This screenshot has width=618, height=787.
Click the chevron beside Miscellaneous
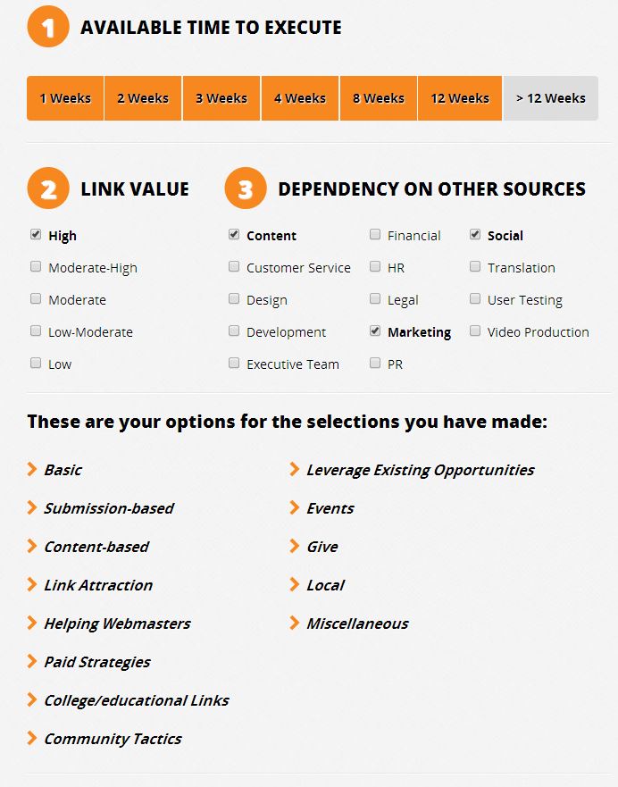(295, 623)
